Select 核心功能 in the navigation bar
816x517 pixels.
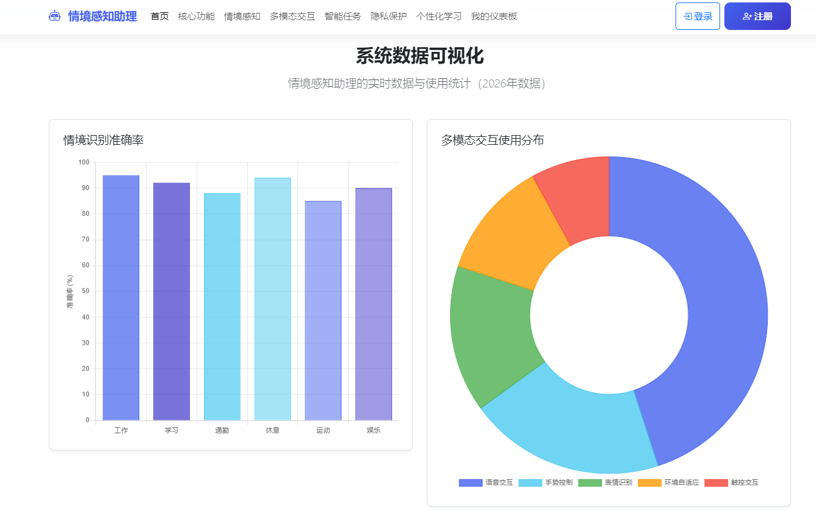coord(196,16)
